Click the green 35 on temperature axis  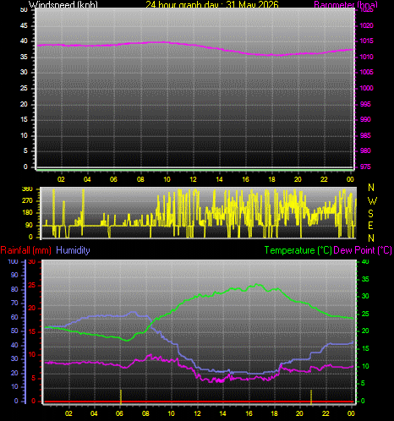365,279
